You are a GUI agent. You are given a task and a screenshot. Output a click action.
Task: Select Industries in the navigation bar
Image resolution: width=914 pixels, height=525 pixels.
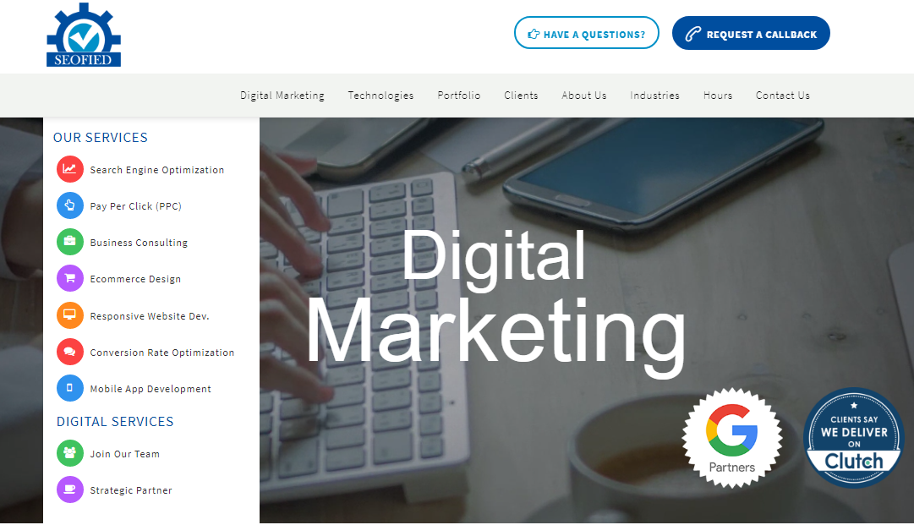click(x=654, y=95)
